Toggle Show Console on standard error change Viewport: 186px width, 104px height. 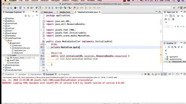165,74
